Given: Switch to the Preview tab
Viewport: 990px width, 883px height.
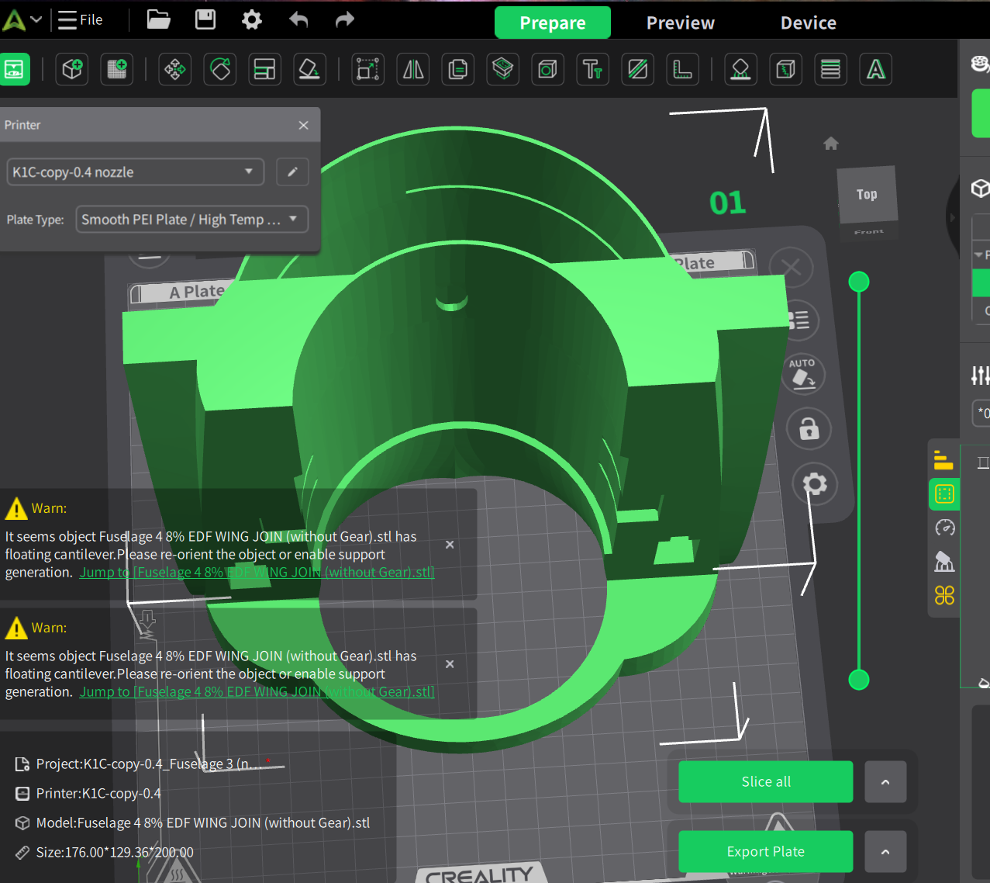Looking at the screenshot, I should (x=681, y=23).
